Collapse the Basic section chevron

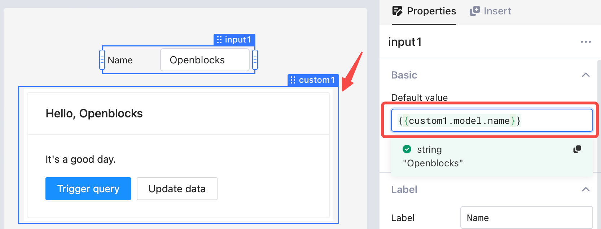586,75
